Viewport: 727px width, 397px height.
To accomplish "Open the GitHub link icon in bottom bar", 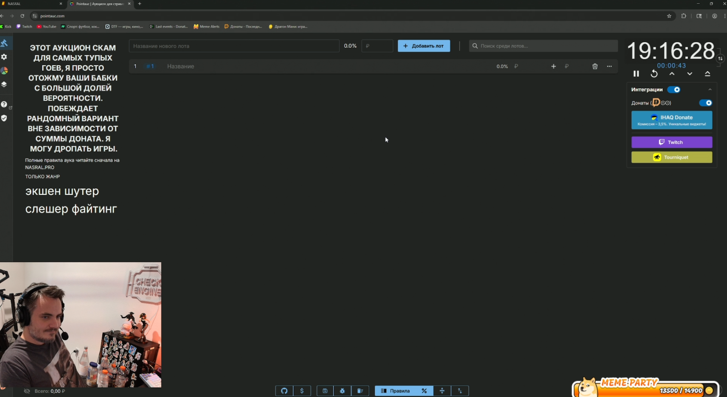I will pos(284,391).
